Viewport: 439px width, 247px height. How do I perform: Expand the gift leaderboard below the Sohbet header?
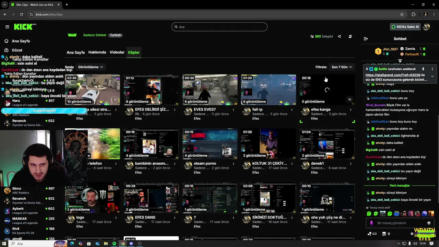pos(400,61)
